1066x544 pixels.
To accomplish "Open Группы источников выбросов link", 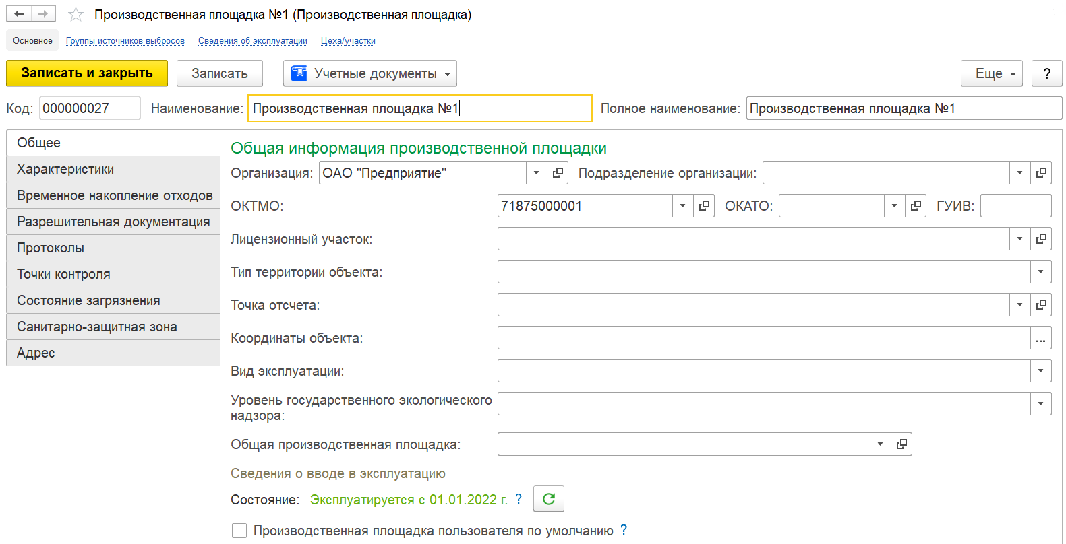I will pyautogui.click(x=125, y=41).
